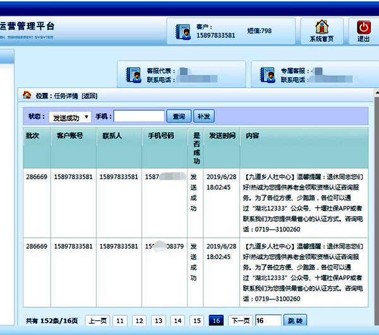Click the 手机 number input field

pos(139,117)
